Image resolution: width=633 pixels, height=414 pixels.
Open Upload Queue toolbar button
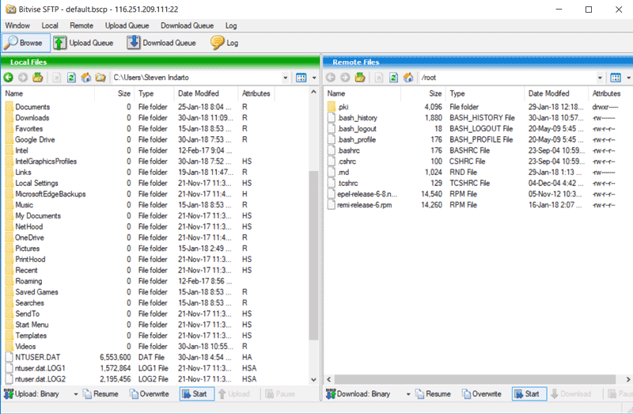coord(84,43)
